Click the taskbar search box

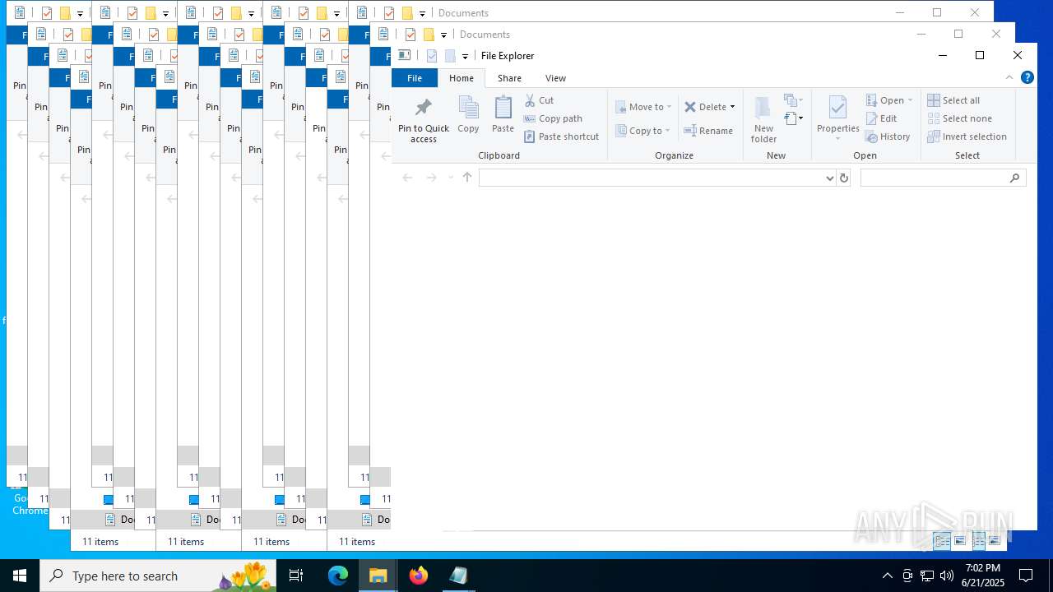point(159,576)
